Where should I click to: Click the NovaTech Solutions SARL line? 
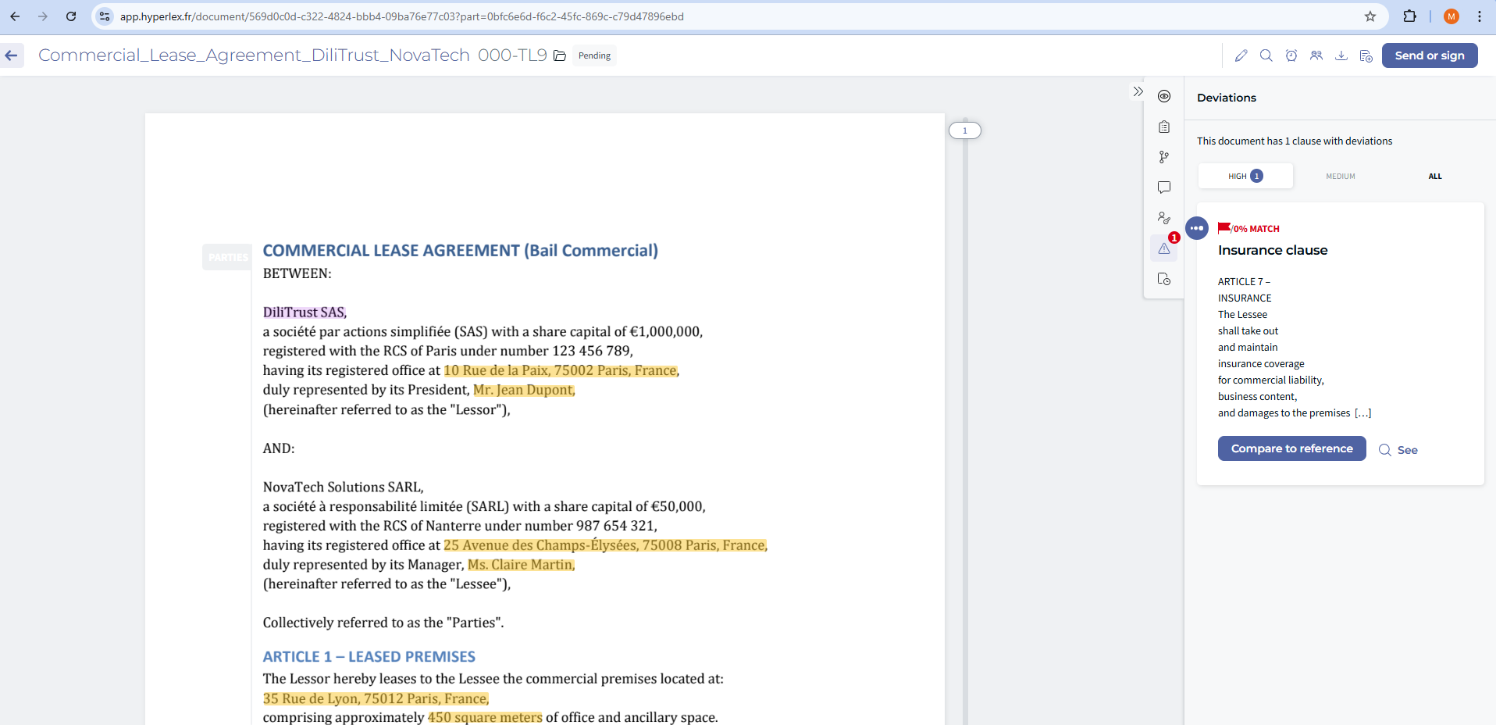(x=344, y=487)
